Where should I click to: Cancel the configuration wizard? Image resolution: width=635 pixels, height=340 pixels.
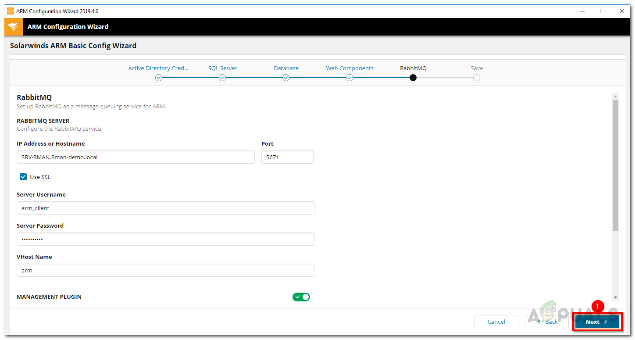click(496, 322)
